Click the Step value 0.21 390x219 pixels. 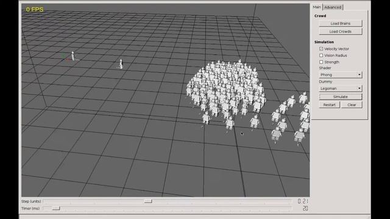tap(303, 201)
